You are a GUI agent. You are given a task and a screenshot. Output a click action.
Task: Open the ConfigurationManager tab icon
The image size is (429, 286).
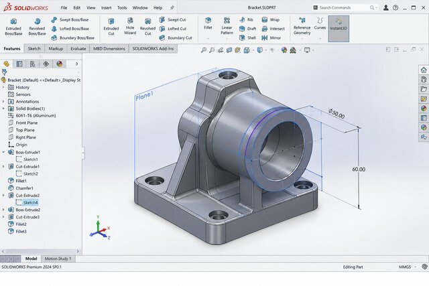pyautogui.click(x=33, y=64)
